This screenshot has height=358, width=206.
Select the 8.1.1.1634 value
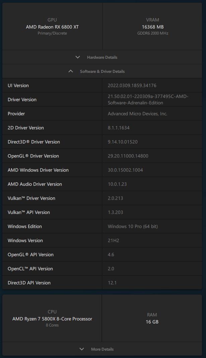(x=119, y=128)
